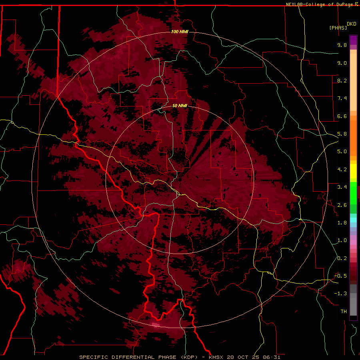
Task: Click the 5.0 legend value
Action: tap(342, 152)
